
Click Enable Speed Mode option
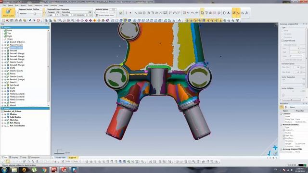pos(105,15)
